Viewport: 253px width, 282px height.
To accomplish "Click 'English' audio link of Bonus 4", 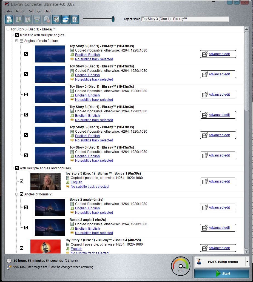I will [76, 249].
